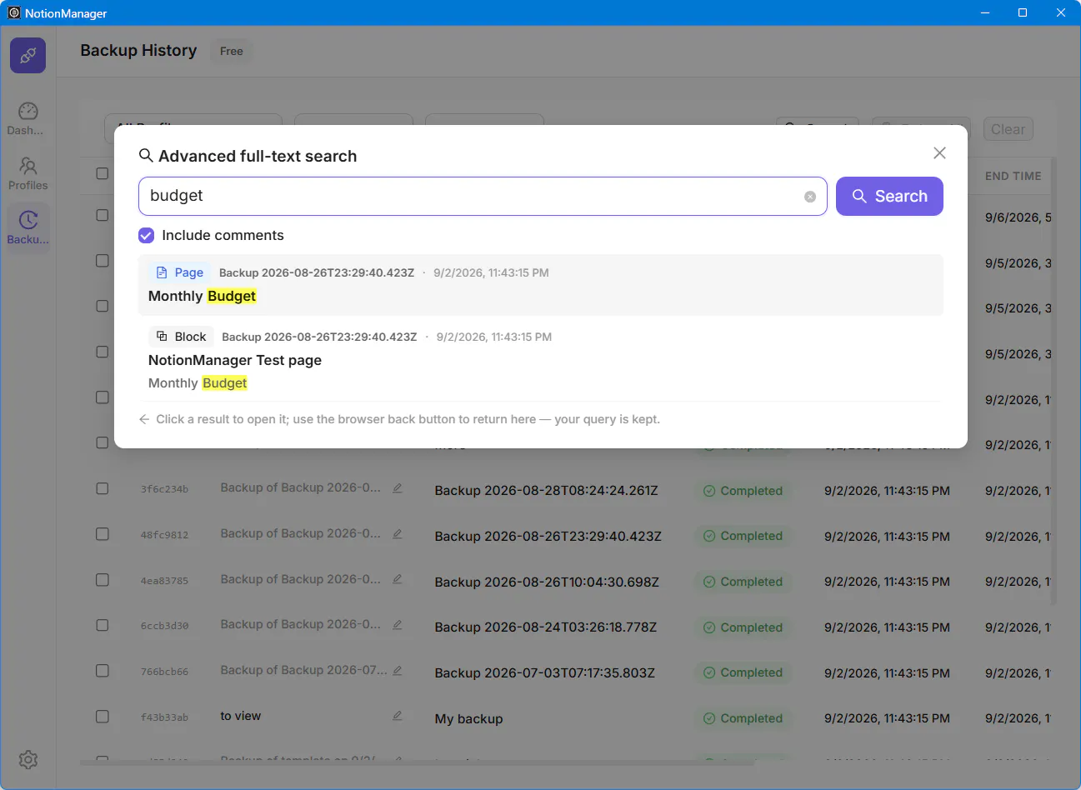Open the Backups history sidebar item
The height and width of the screenshot is (790, 1081).
click(28, 227)
